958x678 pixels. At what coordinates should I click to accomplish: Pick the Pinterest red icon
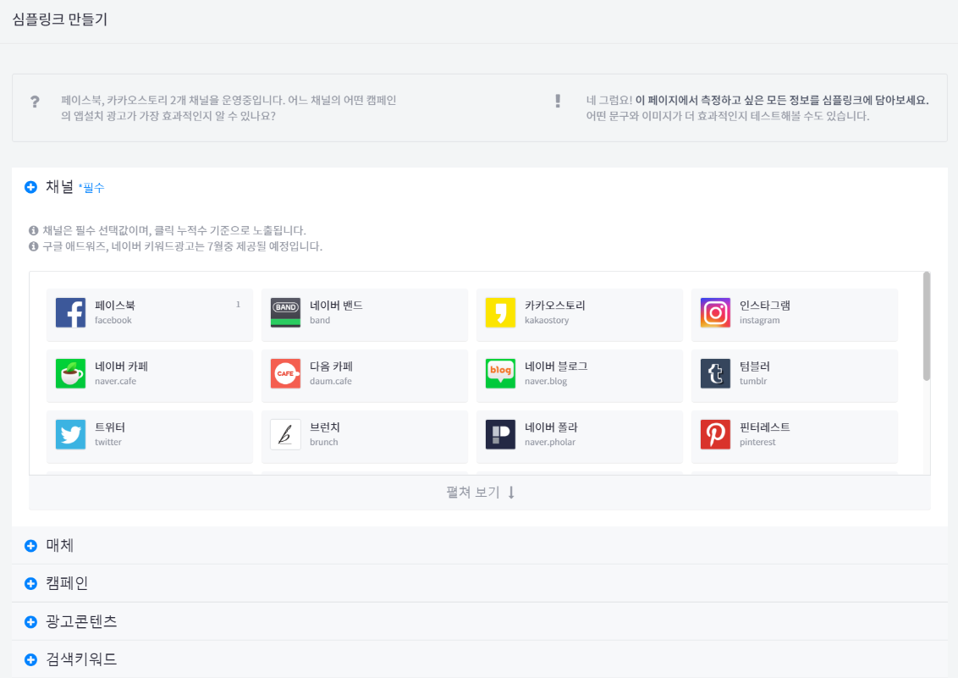coord(715,435)
